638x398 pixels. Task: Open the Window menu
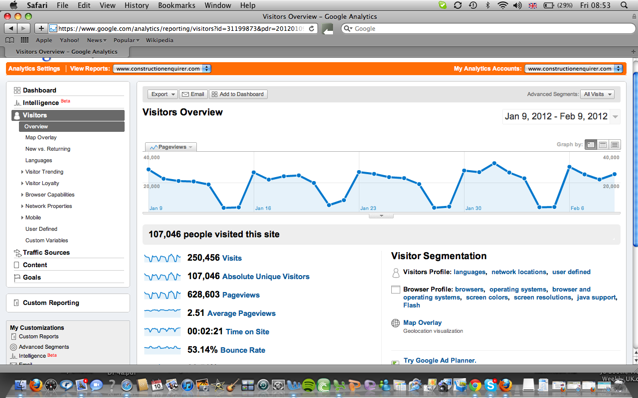(x=218, y=5)
